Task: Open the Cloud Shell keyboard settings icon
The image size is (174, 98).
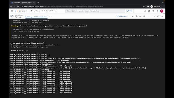Action: [133, 16]
